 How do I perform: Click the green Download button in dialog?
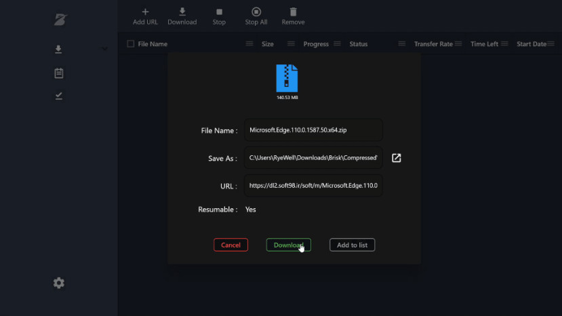tap(289, 245)
